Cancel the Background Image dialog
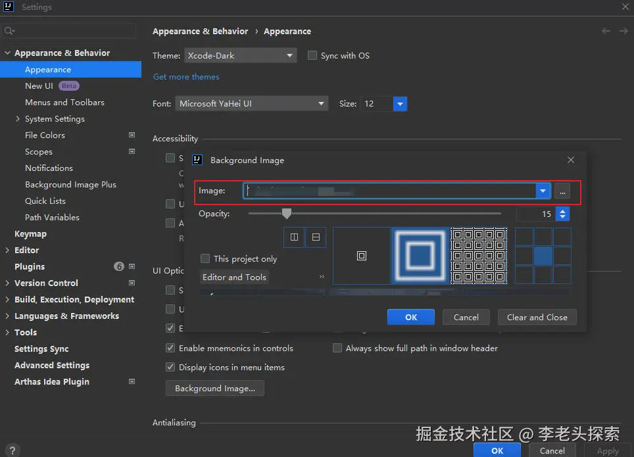Screen dimensions: 634x457 click(x=466, y=317)
